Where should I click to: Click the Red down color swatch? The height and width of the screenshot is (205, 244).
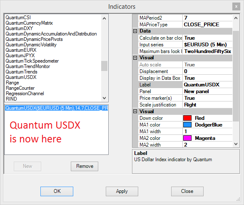coord(187,118)
